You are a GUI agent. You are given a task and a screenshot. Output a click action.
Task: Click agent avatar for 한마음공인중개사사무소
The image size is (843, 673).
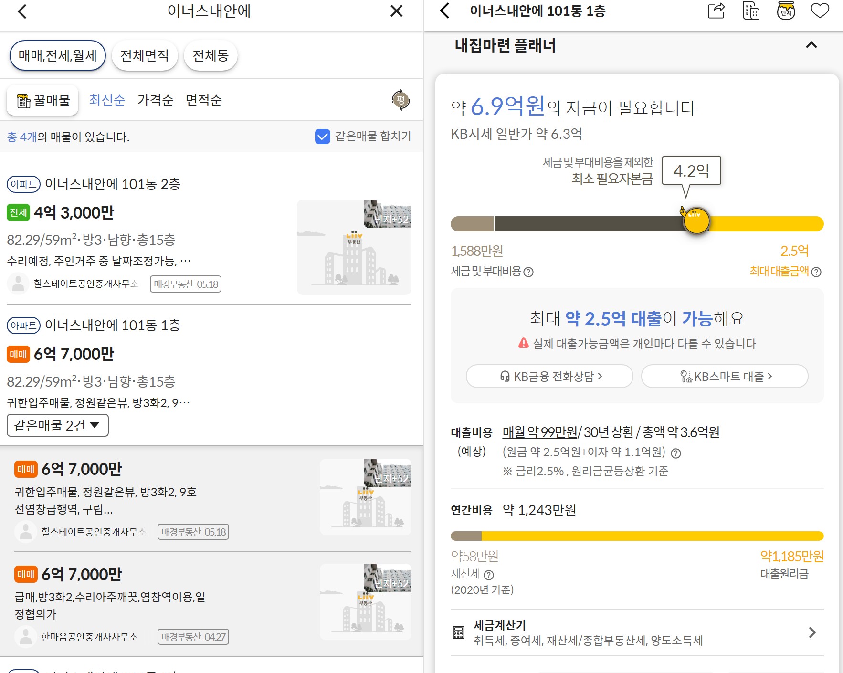coord(26,636)
